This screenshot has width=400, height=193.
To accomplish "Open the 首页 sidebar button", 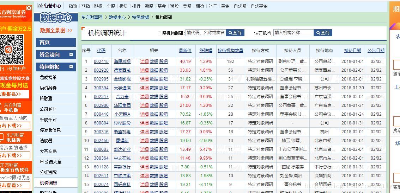I will (x=56, y=42).
